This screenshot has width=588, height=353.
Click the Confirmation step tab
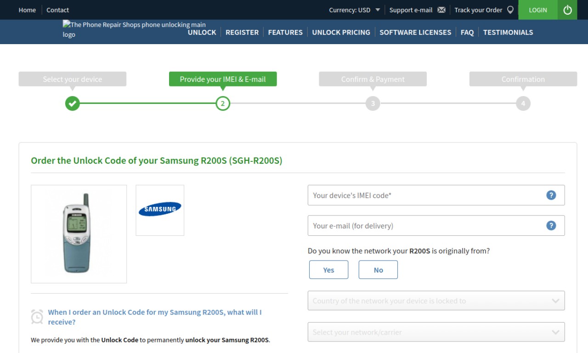point(523,79)
